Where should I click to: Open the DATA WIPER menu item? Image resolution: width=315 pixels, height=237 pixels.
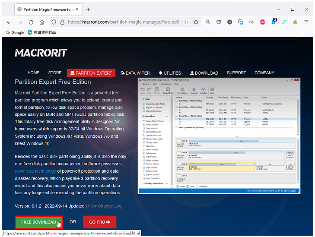pos(135,73)
